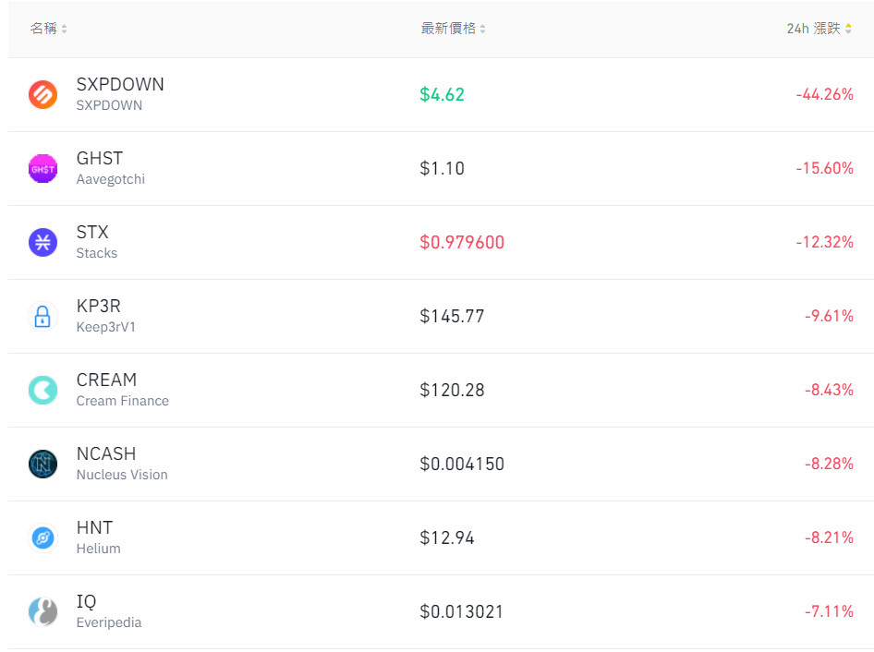Image resolution: width=874 pixels, height=652 pixels.
Task: Click the KP3R padlock icon
Action: [42, 317]
